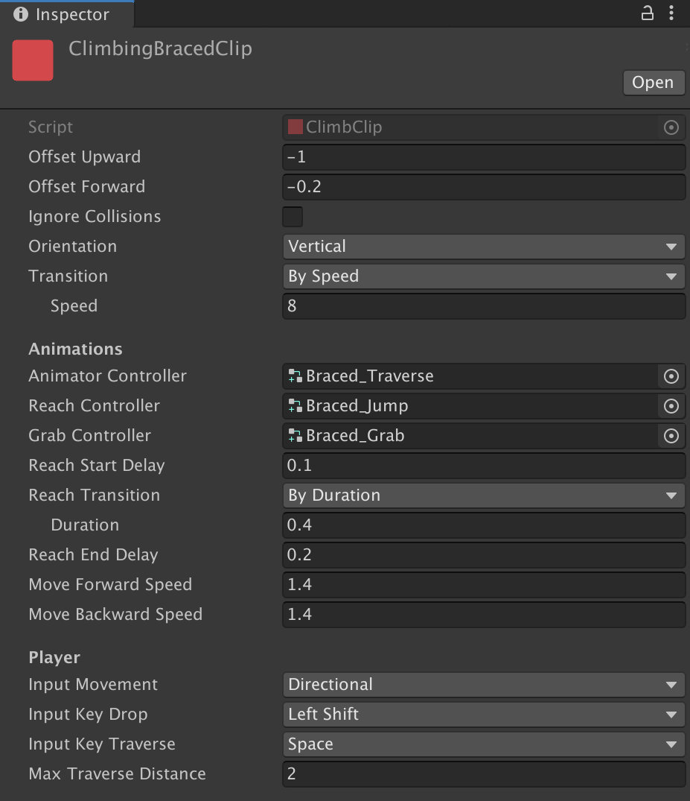The height and width of the screenshot is (801, 690).
Task: Open the Inspector three-dot options menu
Action: (671, 13)
